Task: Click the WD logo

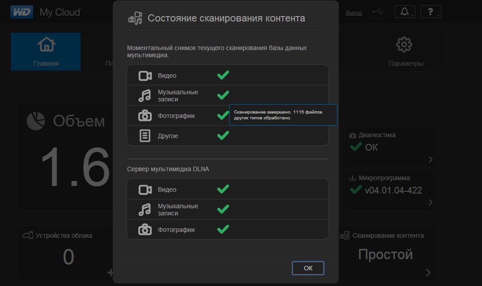Action: point(21,12)
